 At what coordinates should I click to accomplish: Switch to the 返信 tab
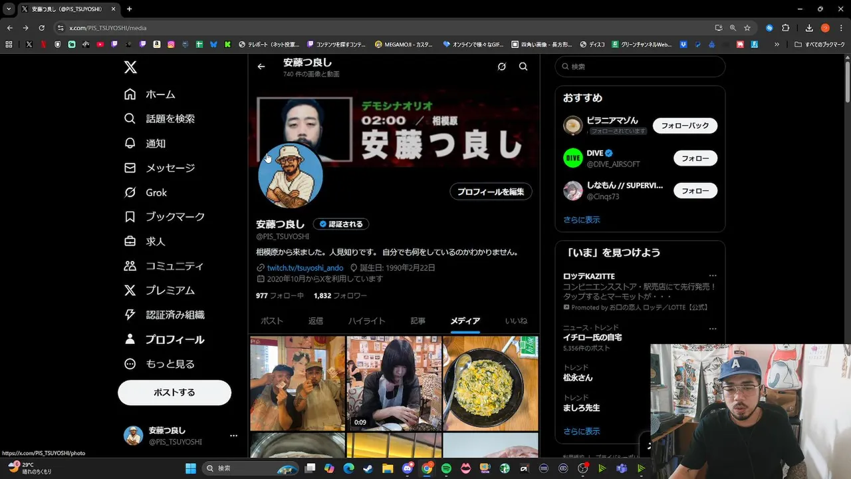pyautogui.click(x=316, y=321)
